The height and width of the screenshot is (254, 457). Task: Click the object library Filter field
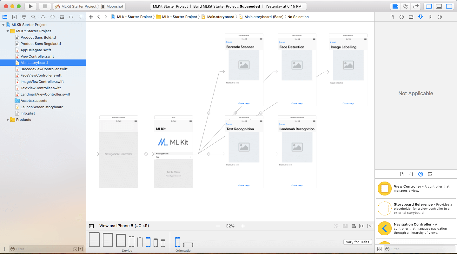pos(419,249)
